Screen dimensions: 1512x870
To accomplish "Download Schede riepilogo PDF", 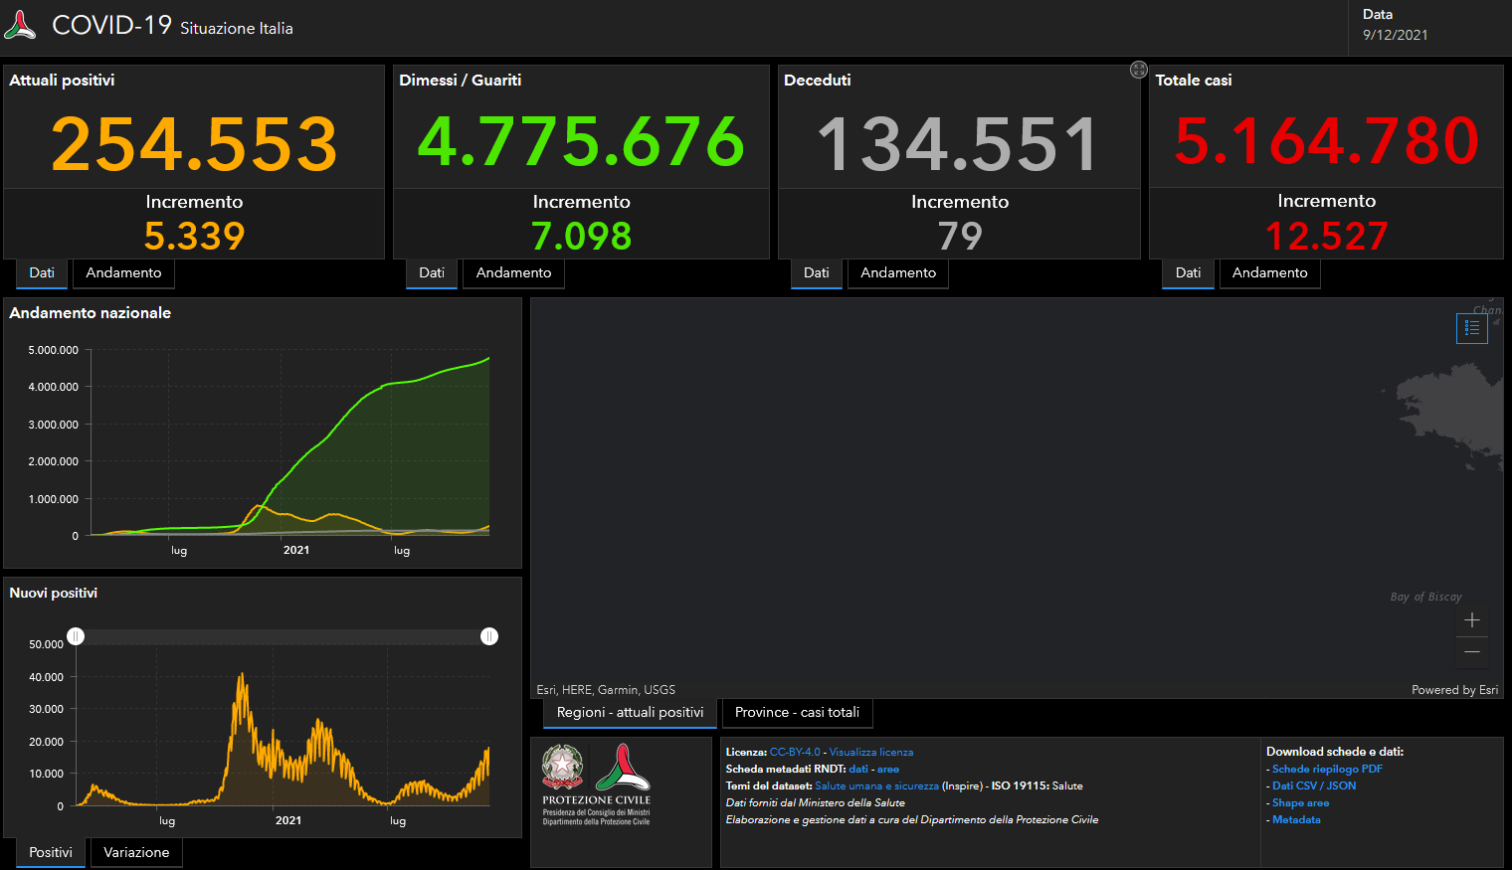I will point(1327,770).
